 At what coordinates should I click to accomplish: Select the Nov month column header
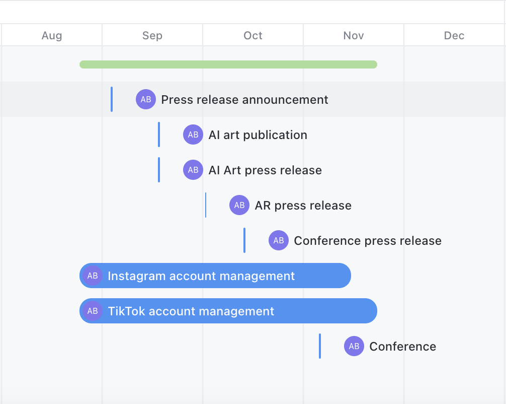[354, 35]
